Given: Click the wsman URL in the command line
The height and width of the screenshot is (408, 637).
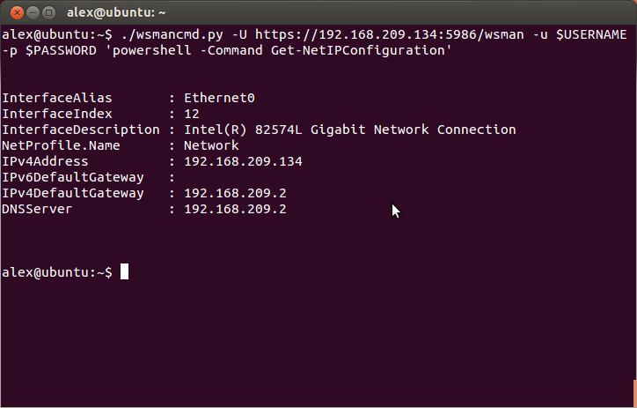Looking at the screenshot, I should coord(390,34).
